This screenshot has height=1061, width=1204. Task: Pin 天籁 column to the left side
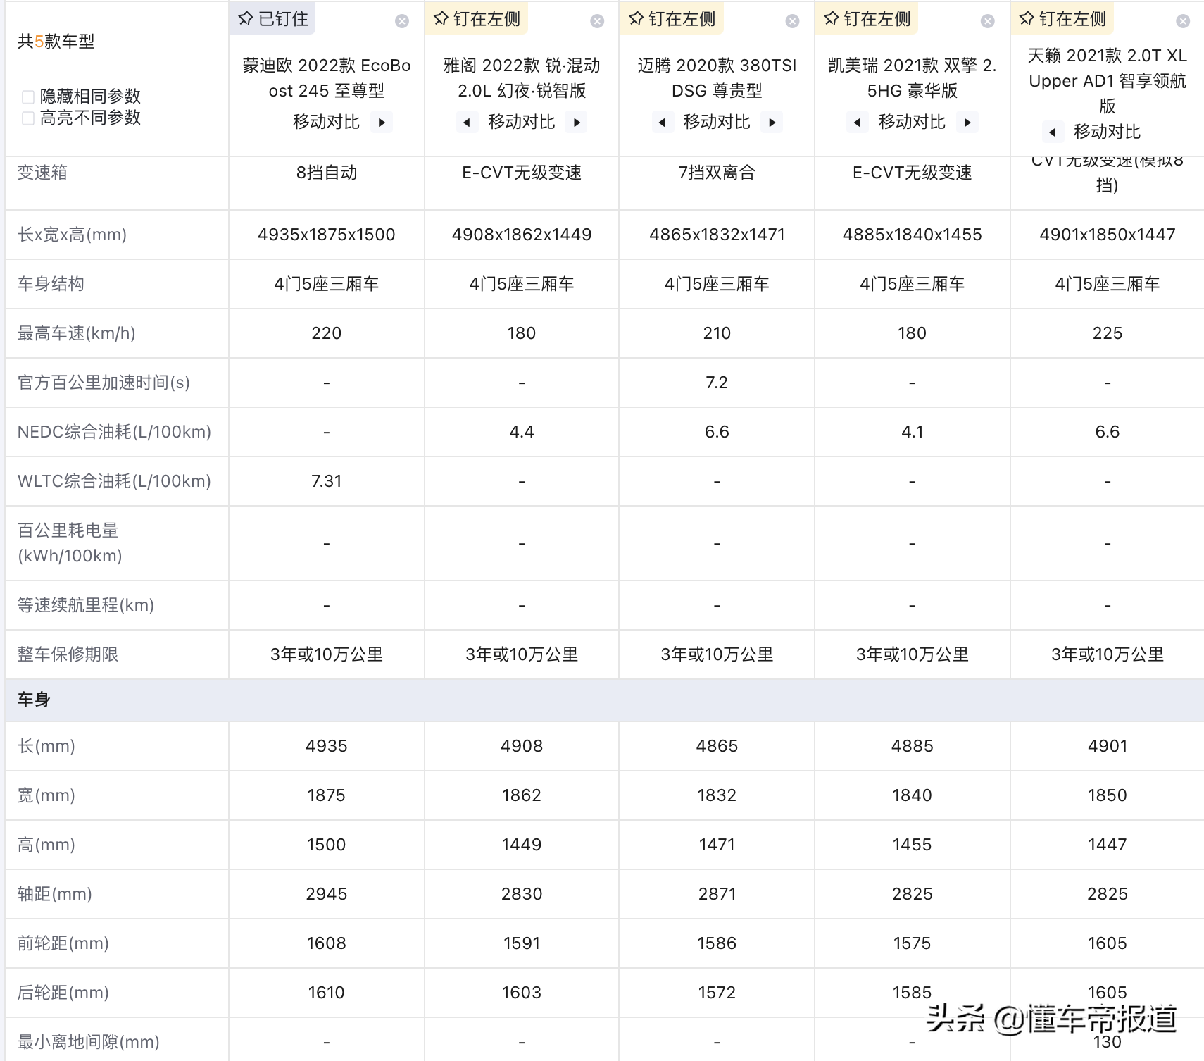click(x=1062, y=19)
